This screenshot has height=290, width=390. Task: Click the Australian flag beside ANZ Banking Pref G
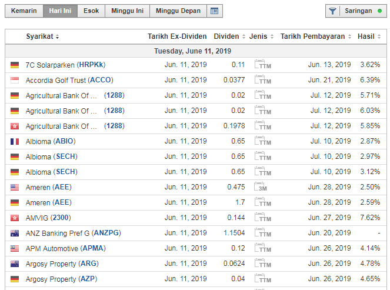tap(15, 234)
